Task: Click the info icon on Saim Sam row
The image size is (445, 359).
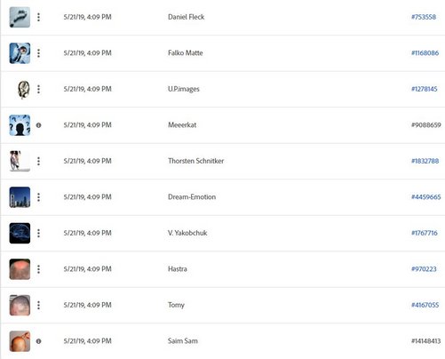Action: click(38, 341)
